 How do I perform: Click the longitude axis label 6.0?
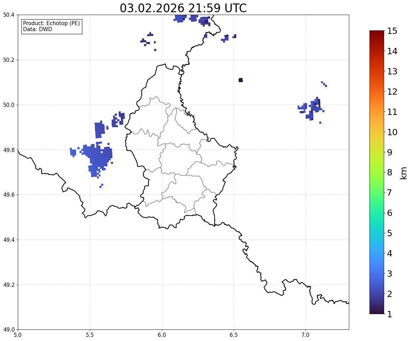click(162, 335)
